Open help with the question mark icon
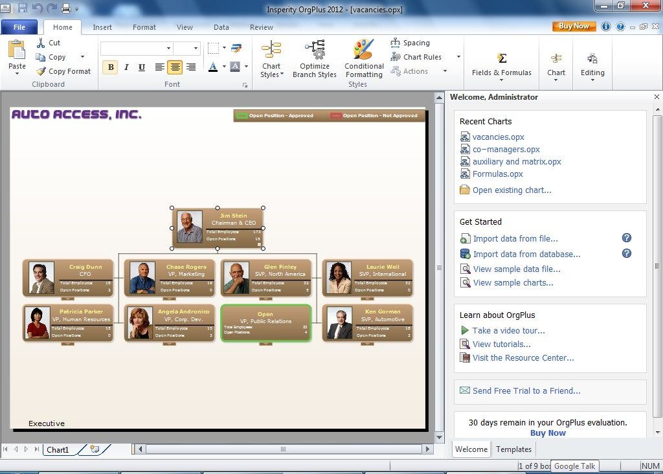 [x=620, y=27]
